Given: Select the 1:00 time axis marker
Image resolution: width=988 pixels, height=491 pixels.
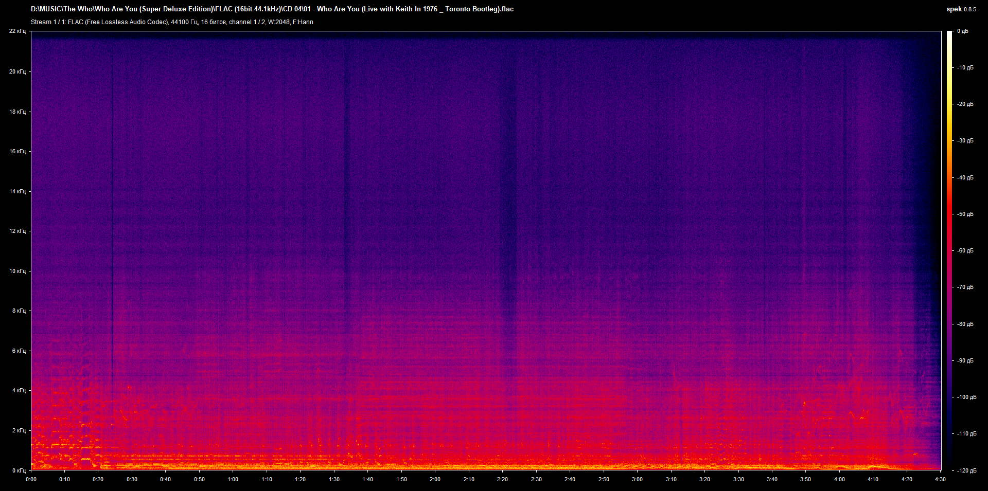Looking at the screenshot, I should (233, 479).
